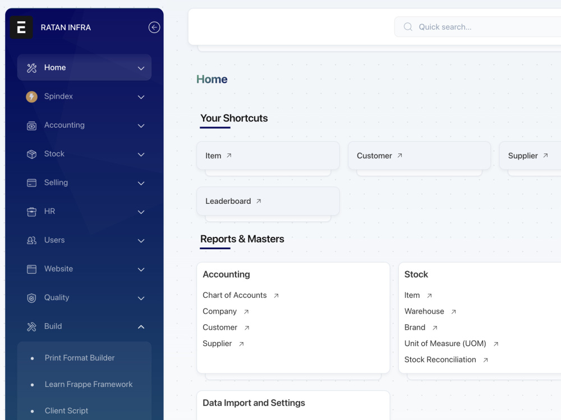This screenshot has height=420, width=561.
Task: Collapse the Build menu chevron
Action: (141, 327)
